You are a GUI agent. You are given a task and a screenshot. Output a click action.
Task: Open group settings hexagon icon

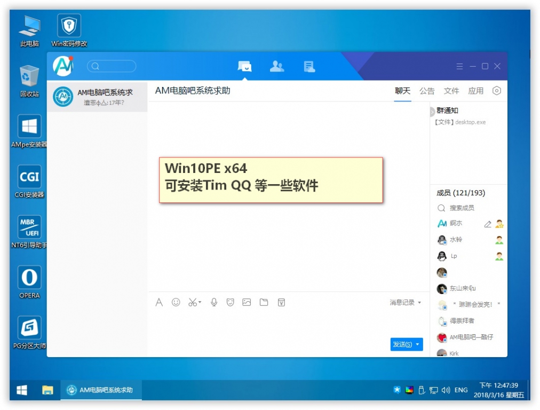(497, 91)
